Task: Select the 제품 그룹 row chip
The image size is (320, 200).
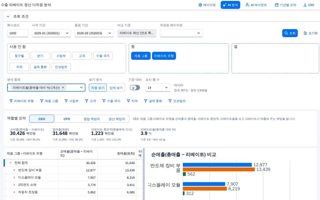Action: click(141, 56)
